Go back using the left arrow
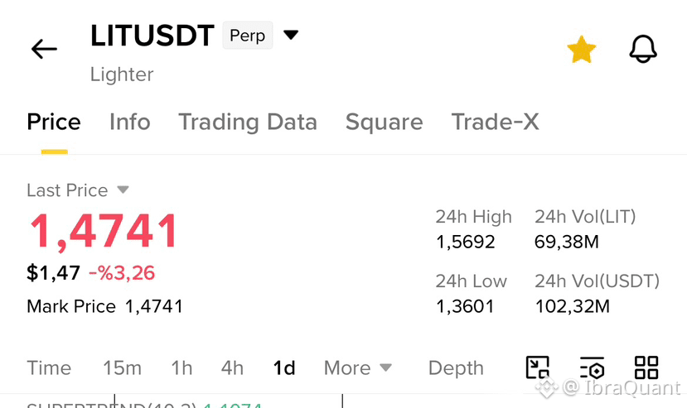Screen dimensions: 687x408 44,49
